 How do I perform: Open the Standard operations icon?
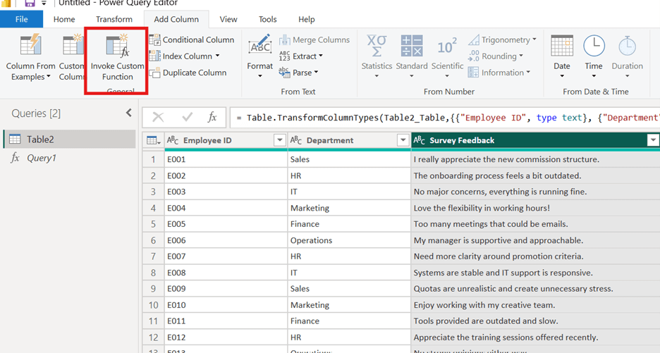click(x=412, y=45)
